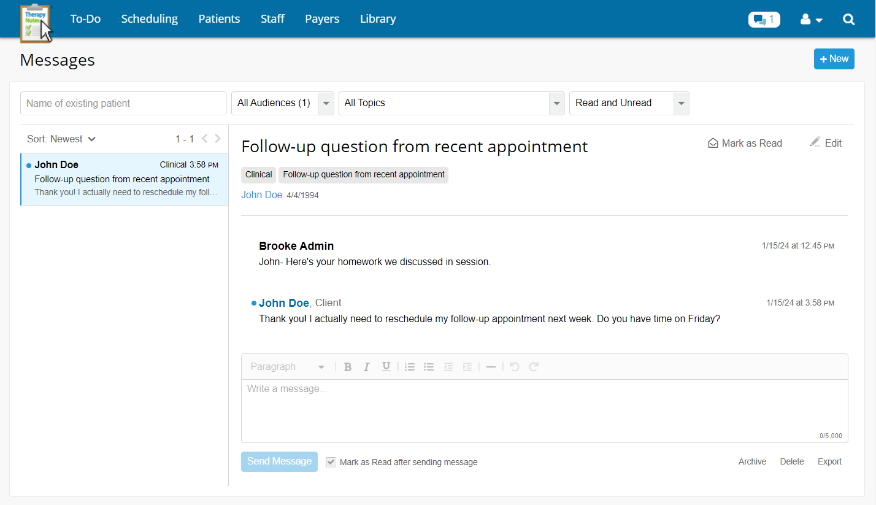Click the patient name search field
This screenshot has height=505, width=876.
coord(123,103)
